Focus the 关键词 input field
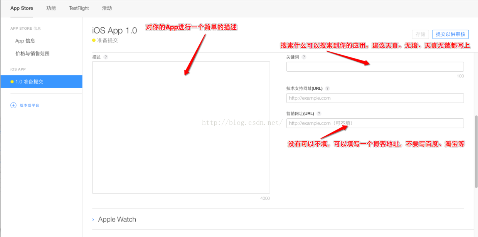 pyautogui.click(x=375, y=67)
